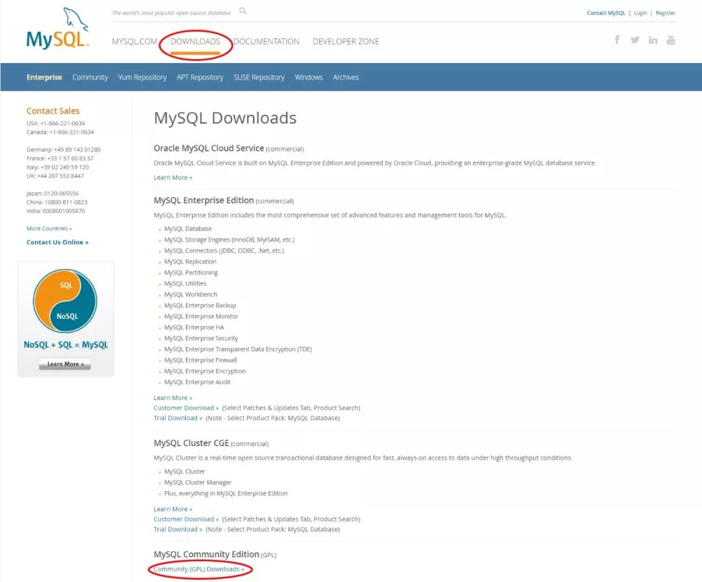Open the Archives tab

(x=346, y=77)
